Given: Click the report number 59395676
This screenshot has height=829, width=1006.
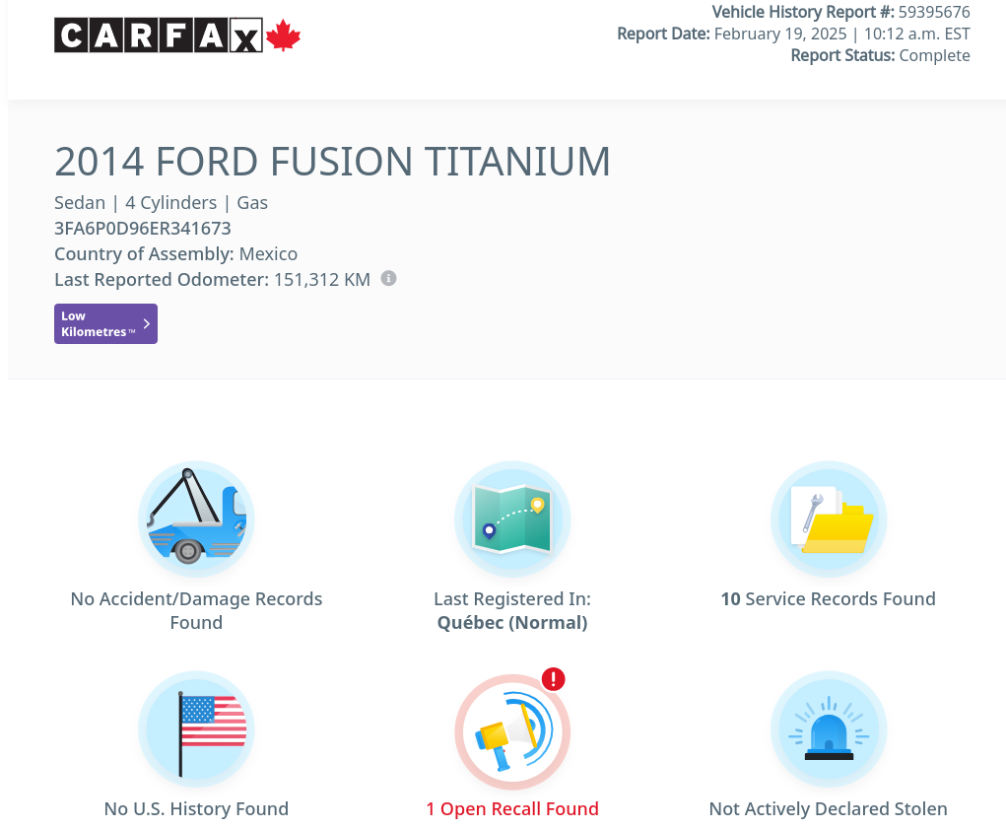Looking at the screenshot, I should (x=934, y=12).
